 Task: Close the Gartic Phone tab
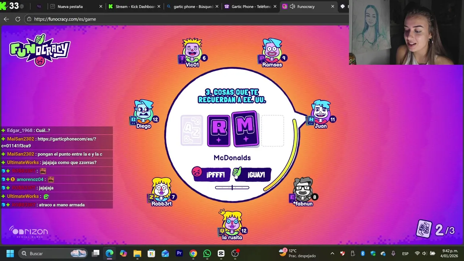point(275,7)
